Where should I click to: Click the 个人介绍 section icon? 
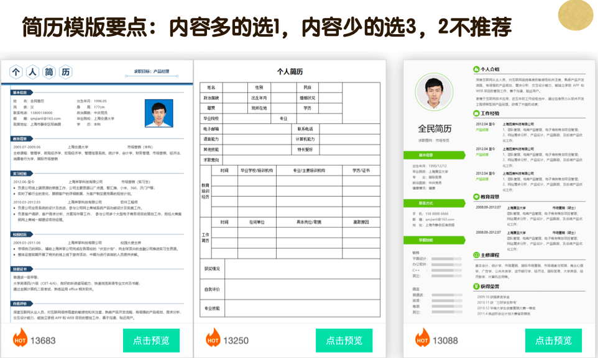pos(476,69)
